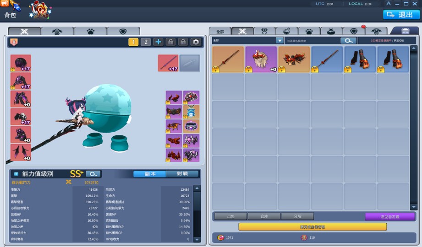Select the second pair of lava gloves

pos(393,59)
